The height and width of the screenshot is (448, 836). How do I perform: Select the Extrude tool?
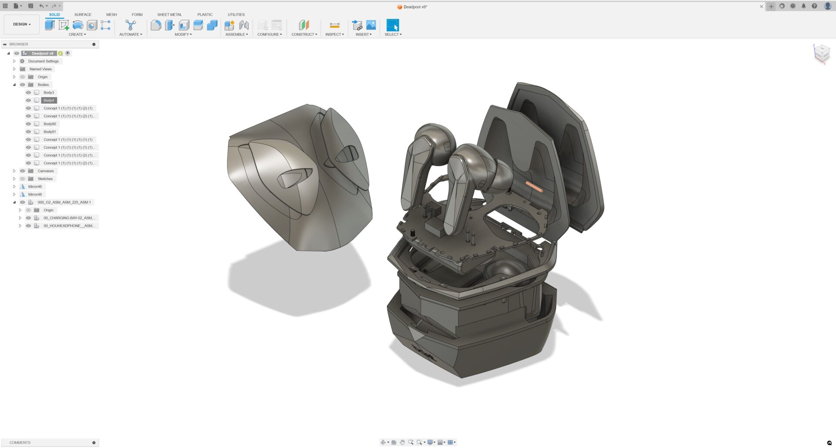(x=49, y=25)
